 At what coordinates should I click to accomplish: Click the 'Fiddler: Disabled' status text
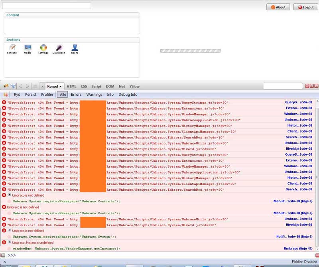[304, 262]
